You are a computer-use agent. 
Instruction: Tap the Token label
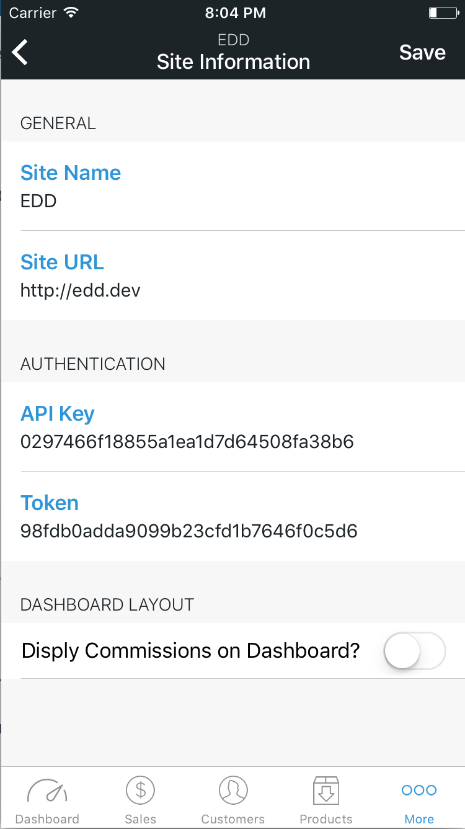pyautogui.click(x=50, y=503)
